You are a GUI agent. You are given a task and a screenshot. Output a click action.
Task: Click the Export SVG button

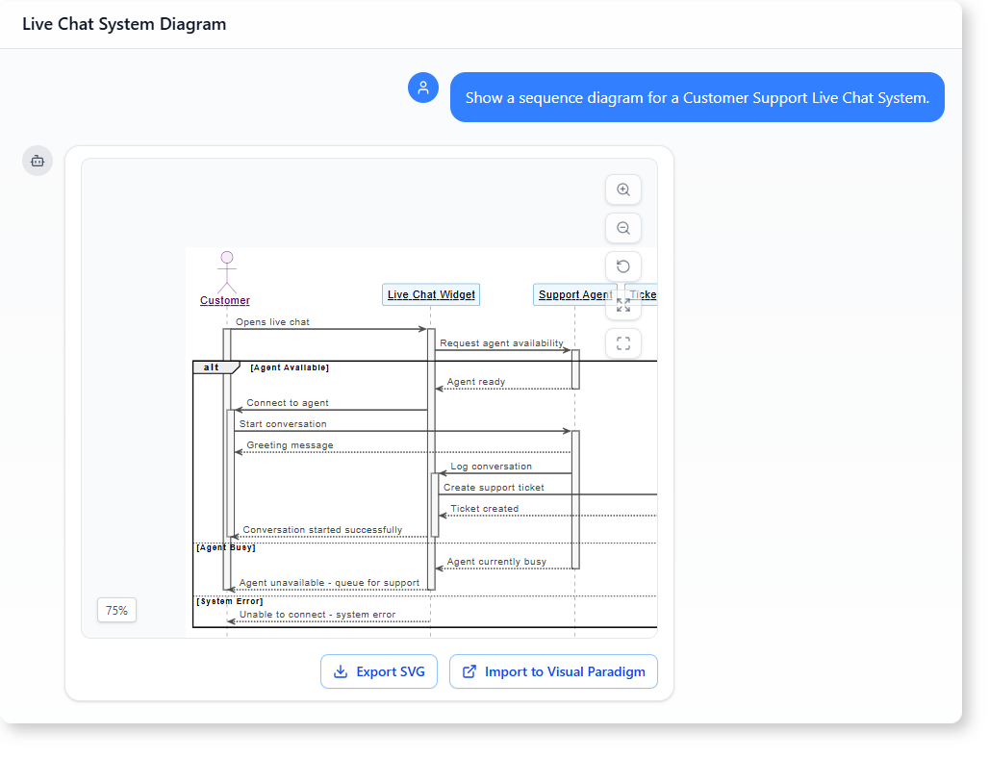click(379, 671)
